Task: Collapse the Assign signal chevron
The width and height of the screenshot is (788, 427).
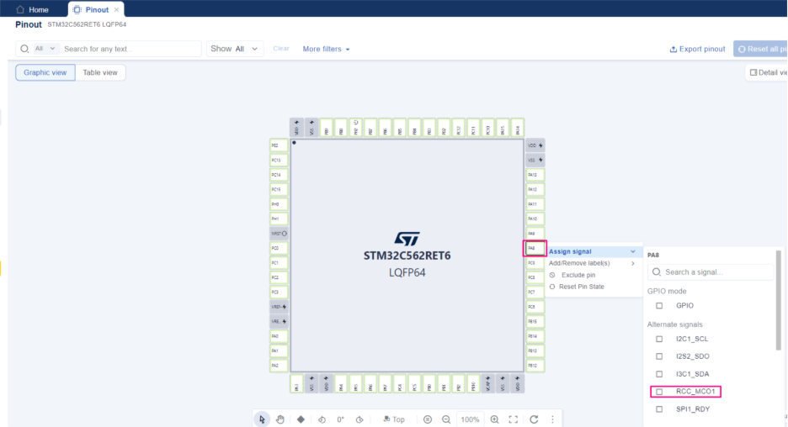Action: point(633,251)
